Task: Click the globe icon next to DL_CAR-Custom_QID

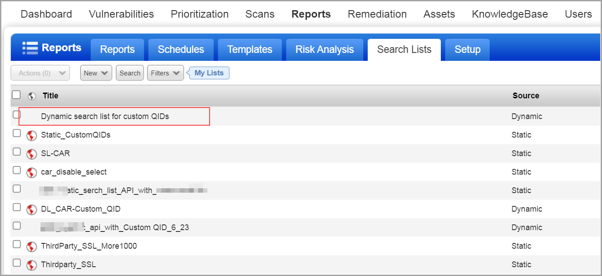Action: click(x=31, y=209)
